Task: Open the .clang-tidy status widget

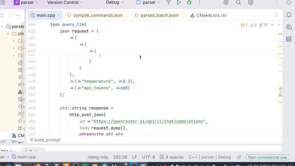Action: coord(97,157)
